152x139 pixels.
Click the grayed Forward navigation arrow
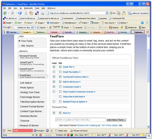pyautogui.click(x=12, y=13)
